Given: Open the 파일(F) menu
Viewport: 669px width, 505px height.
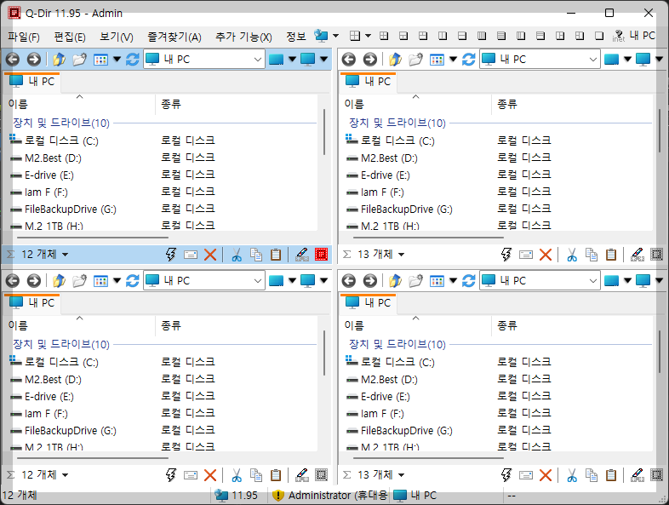Looking at the screenshot, I should point(24,37).
